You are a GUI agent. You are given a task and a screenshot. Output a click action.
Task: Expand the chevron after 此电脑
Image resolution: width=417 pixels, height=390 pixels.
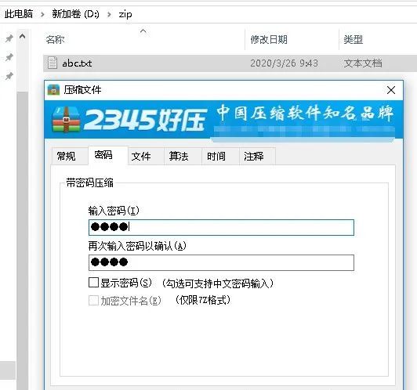42,14
